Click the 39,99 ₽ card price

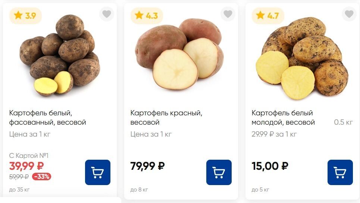26,166
